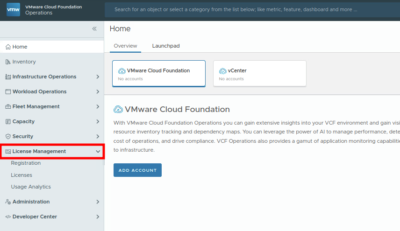
Task: Click the global search field
Action: click(252, 10)
